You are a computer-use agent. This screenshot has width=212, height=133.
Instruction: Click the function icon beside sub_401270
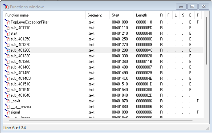point(7,45)
